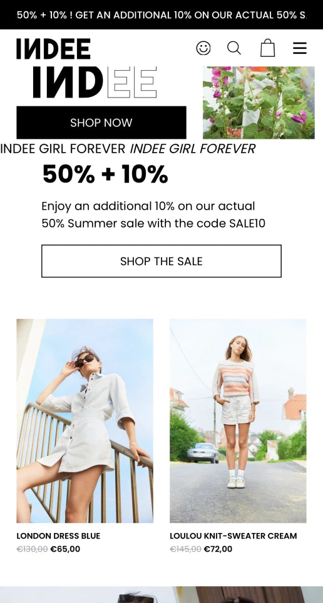Image resolution: width=323 pixels, height=603 pixels.
Task: Click the SALE10 code description text
Action: [153, 215]
